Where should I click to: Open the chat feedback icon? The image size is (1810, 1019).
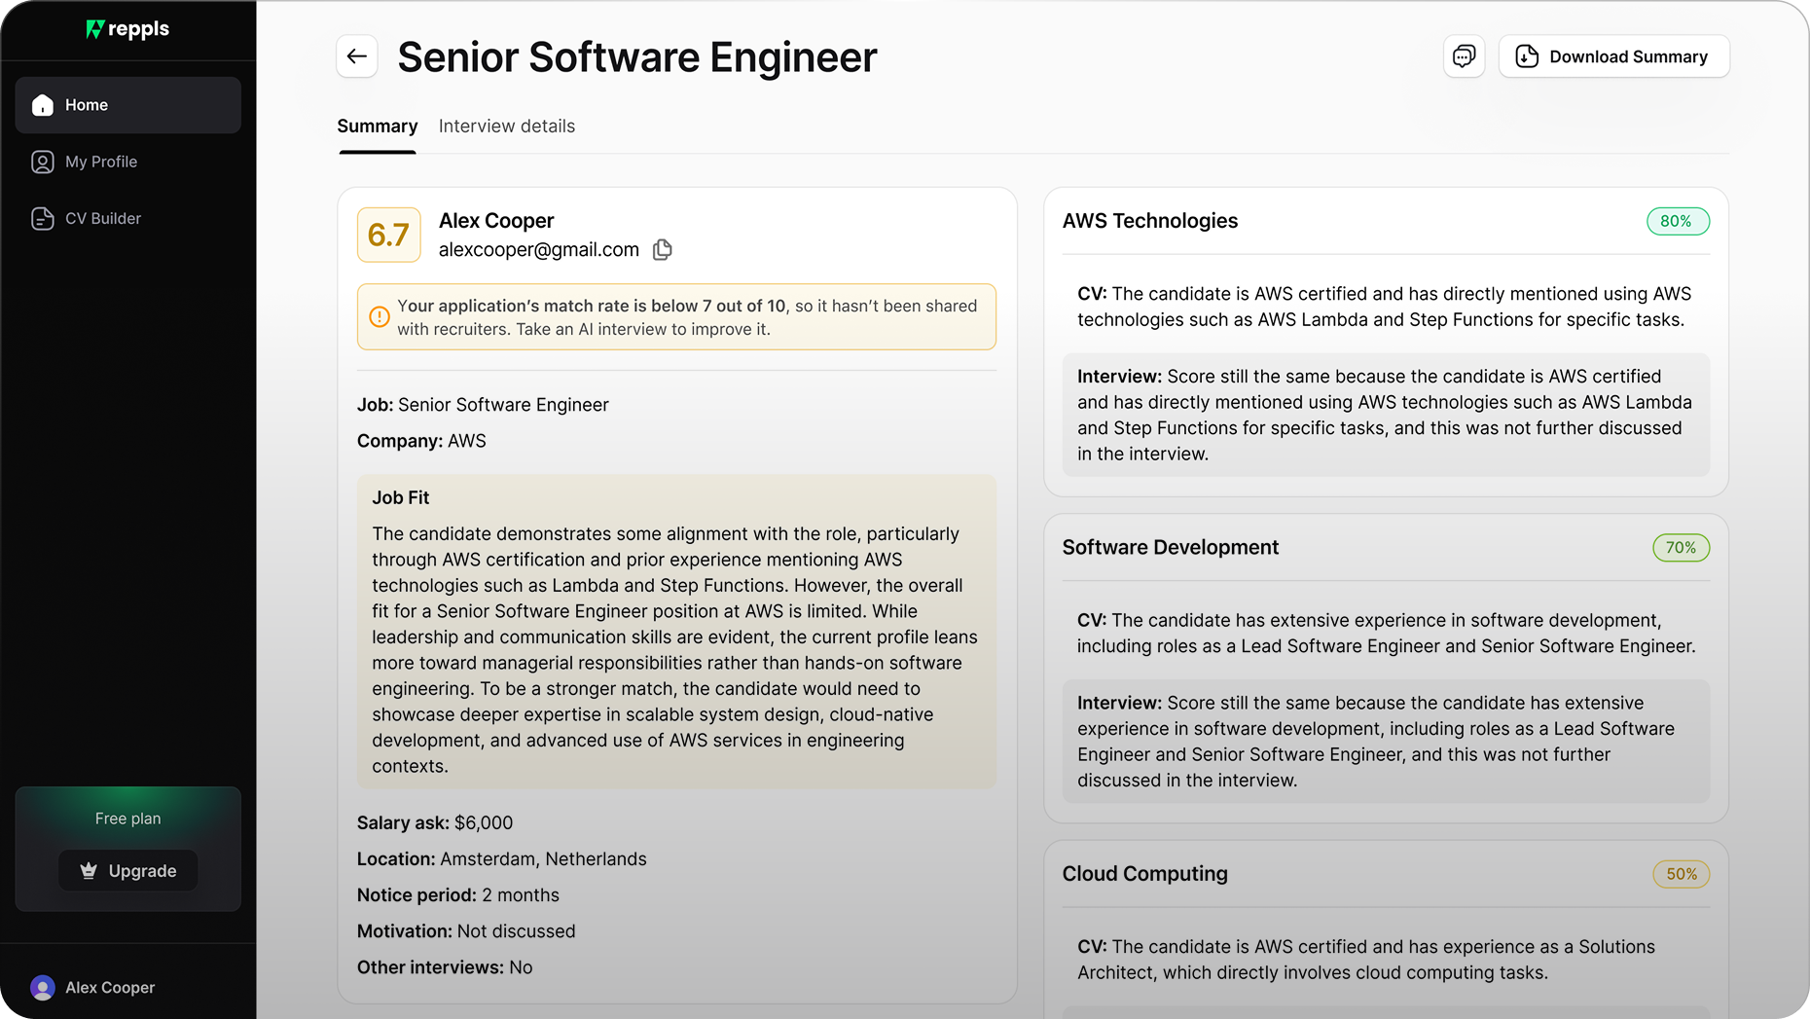(1464, 56)
